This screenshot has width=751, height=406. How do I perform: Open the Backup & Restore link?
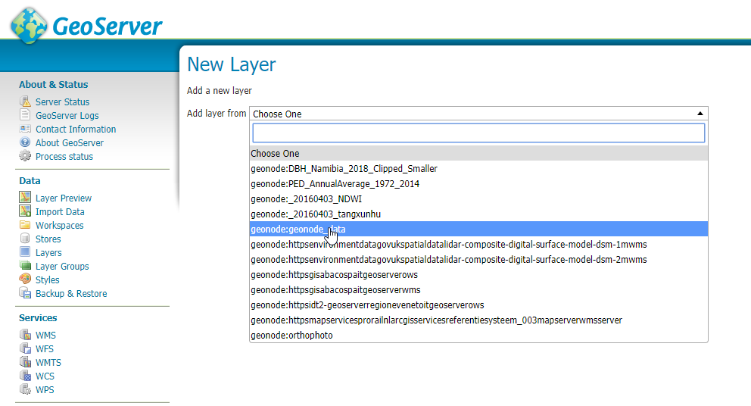coord(71,293)
